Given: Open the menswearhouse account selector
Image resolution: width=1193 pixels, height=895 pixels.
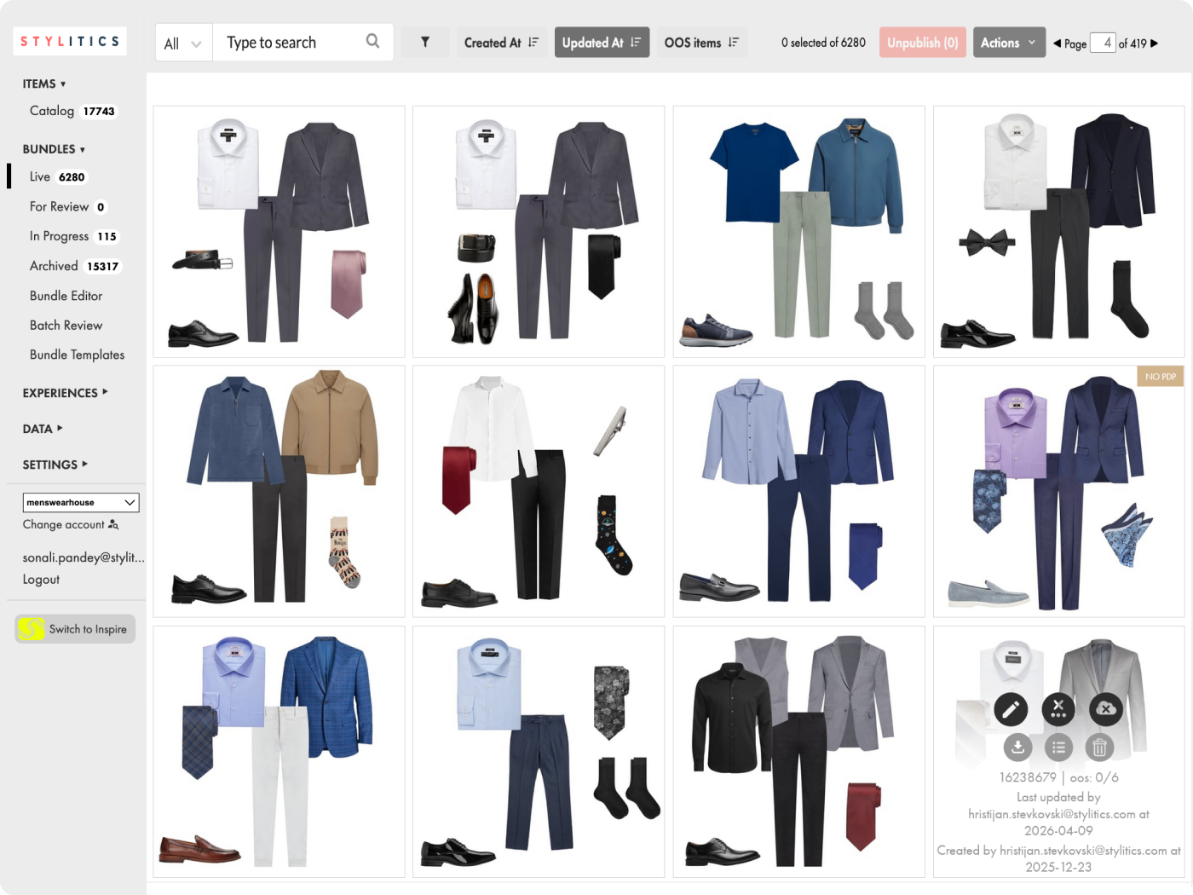Looking at the screenshot, I should coord(81,502).
